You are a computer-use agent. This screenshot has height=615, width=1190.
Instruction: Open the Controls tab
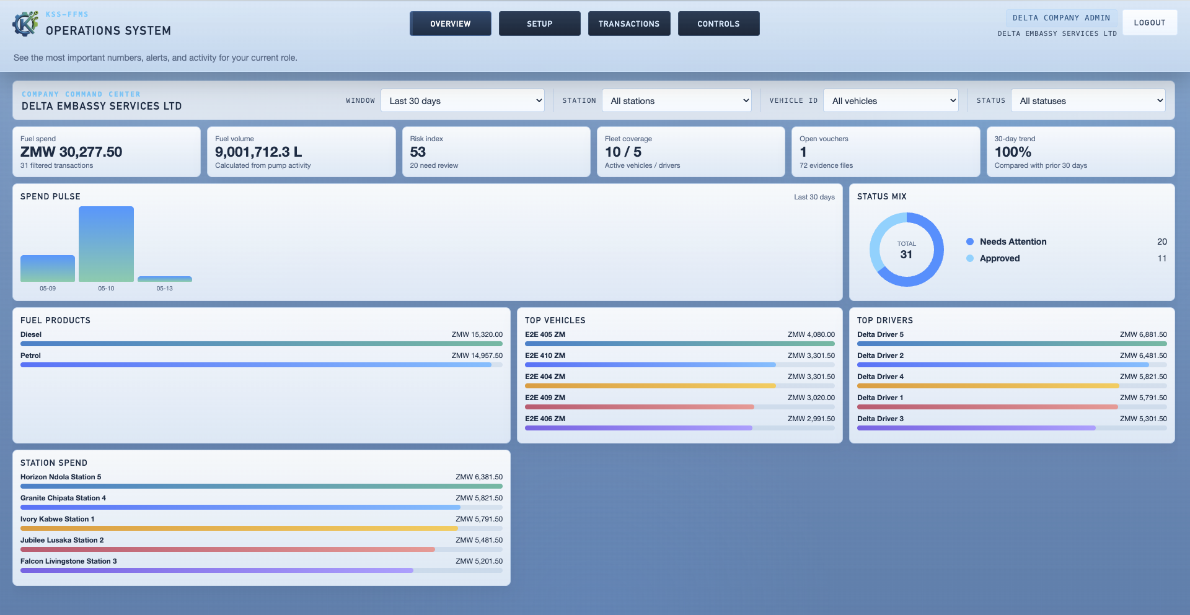[719, 24]
